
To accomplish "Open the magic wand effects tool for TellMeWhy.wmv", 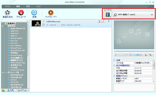I will (x=103, y=21).
